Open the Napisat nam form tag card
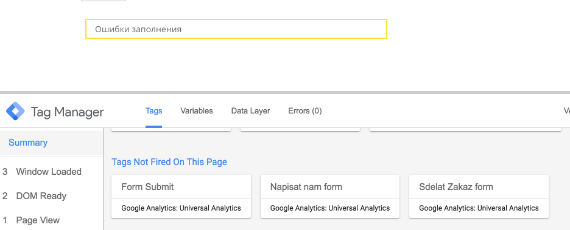The width and height of the screenshot is (570, 230). point(330,196)
